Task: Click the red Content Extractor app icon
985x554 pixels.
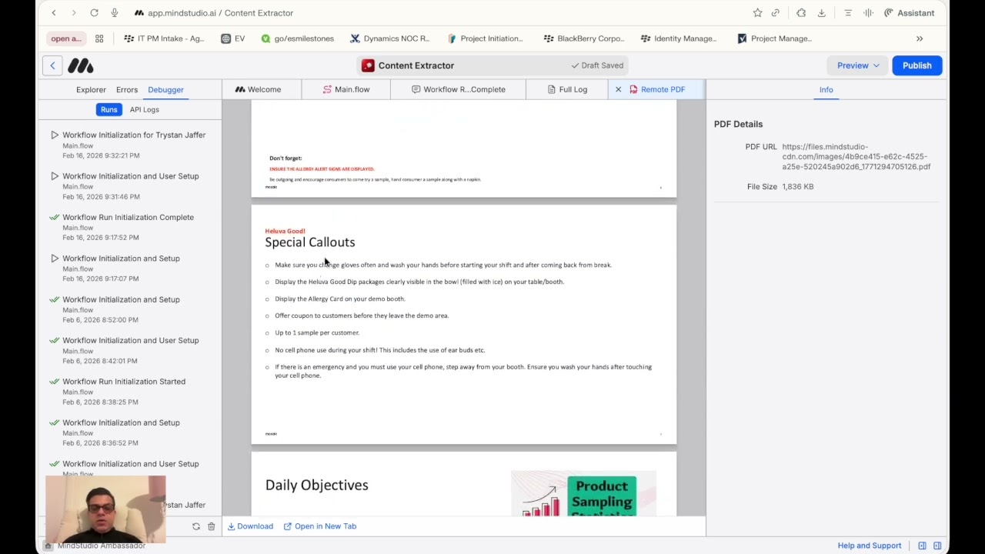Action: tap(368, 65)
